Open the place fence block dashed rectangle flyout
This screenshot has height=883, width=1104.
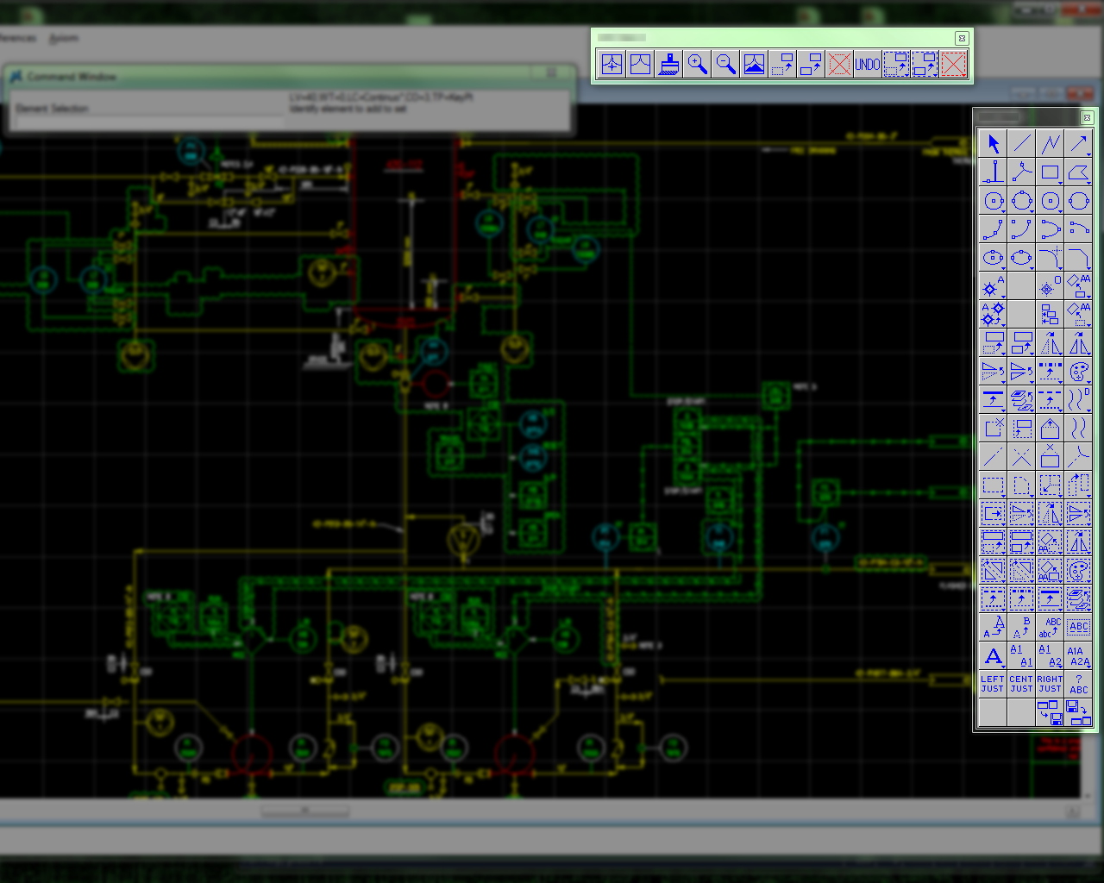994,485
